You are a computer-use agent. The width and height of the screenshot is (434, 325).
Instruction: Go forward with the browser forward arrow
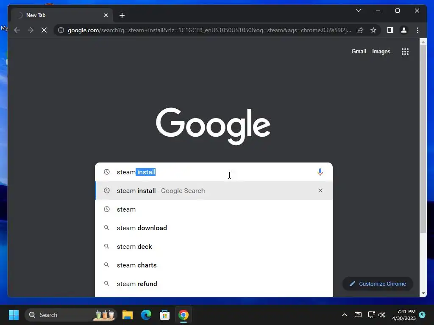click(31, 30)
